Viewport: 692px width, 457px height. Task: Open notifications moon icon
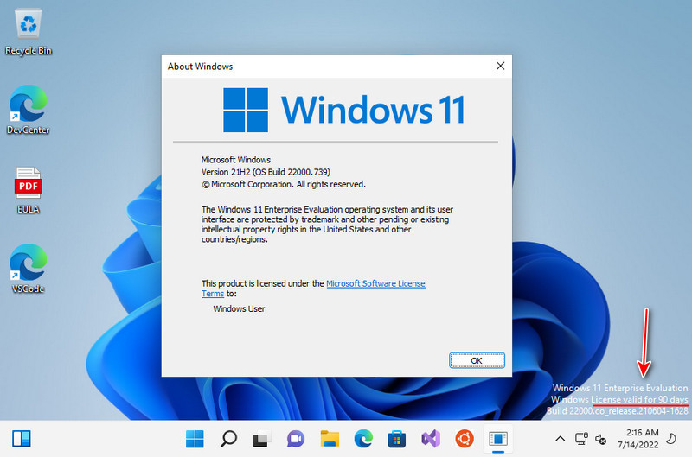[x=671, y=439]
